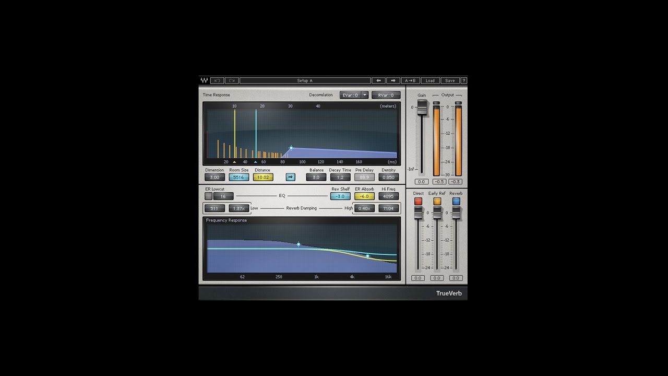Toggle the ER Lowcut enable button

coord(209,196)
